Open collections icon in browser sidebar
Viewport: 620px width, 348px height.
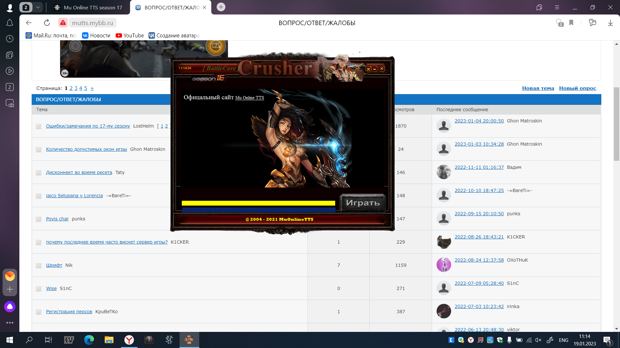coord(10,55)
